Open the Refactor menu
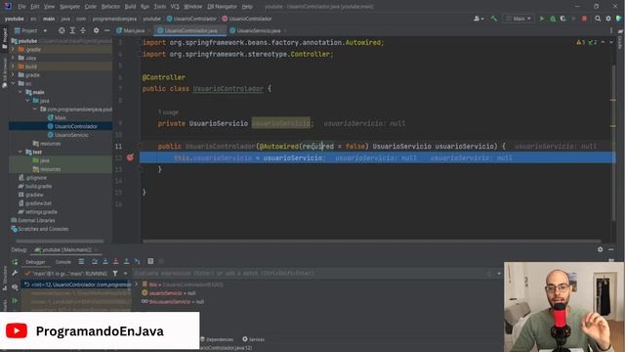Image resolution: width=625 pixels, height=352 pixels. coord(110,7)
